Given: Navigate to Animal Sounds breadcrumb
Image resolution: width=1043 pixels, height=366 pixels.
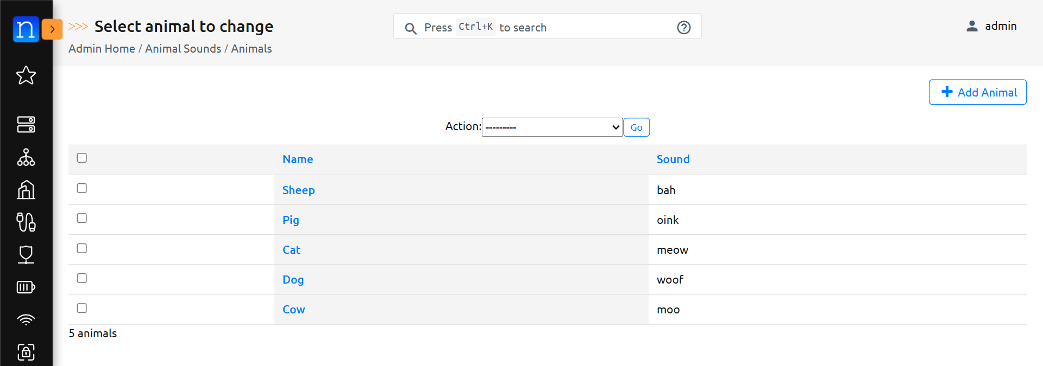Looking at the screenshot, I should tap(183, 49).
